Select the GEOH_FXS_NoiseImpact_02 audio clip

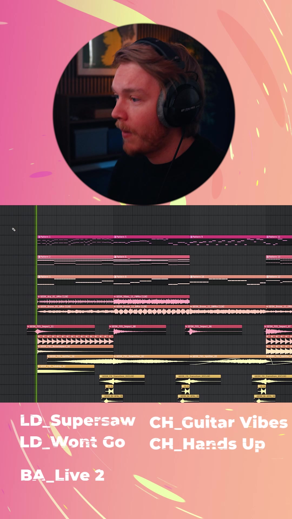click(x=75, y=350)
